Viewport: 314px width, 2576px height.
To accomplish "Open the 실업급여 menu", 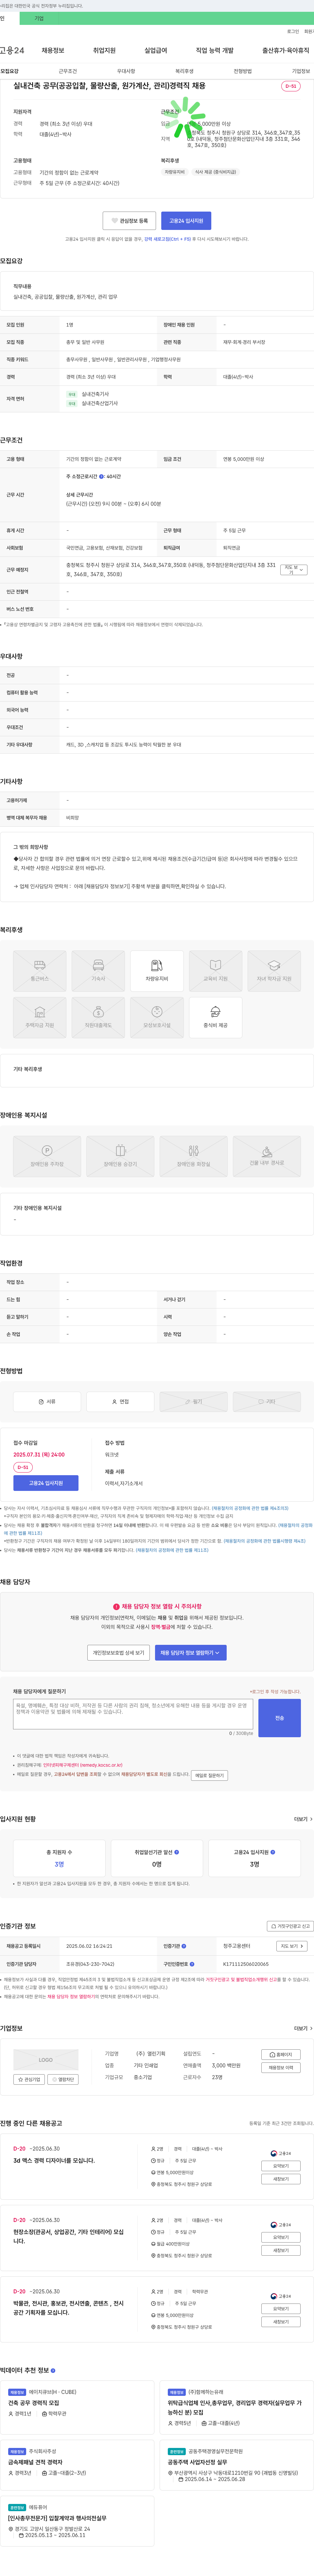I will 156,50.
